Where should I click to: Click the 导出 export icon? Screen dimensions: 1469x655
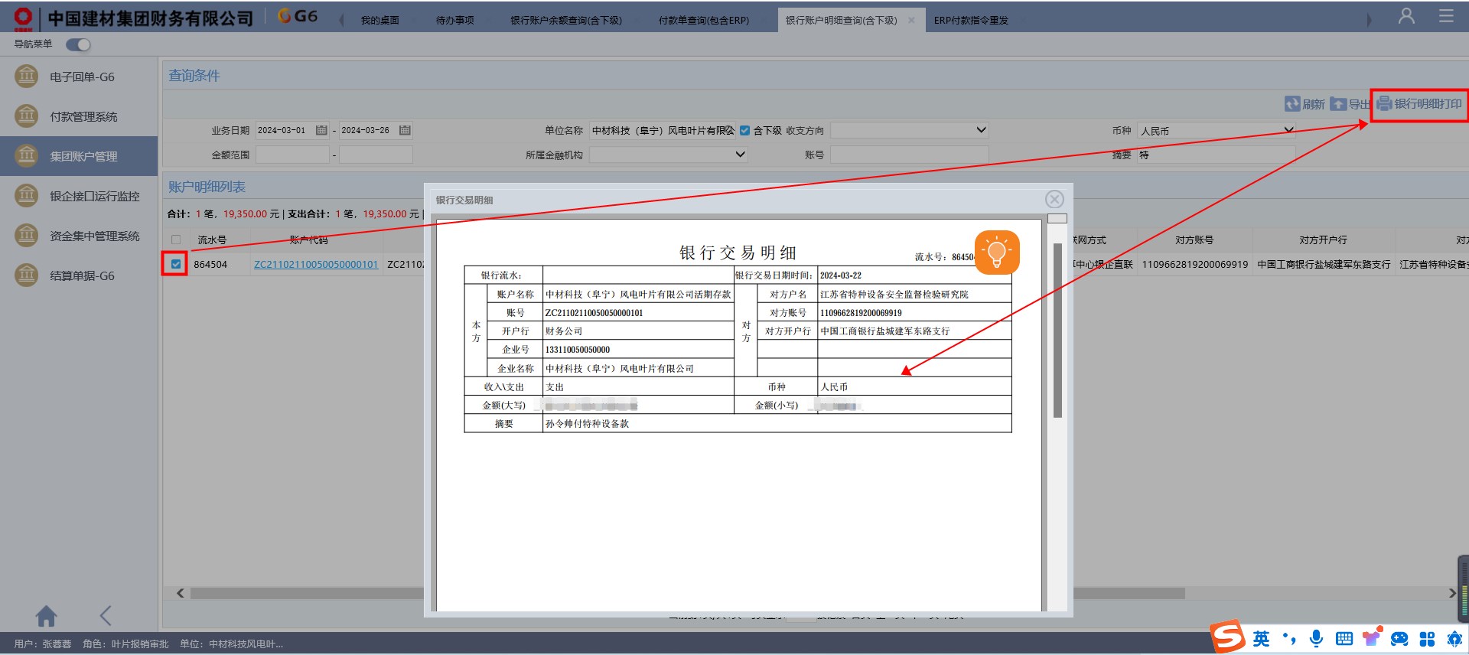point(1338,104)
